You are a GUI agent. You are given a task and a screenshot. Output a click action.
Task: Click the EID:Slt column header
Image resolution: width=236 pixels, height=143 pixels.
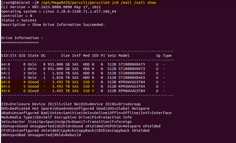9,55
